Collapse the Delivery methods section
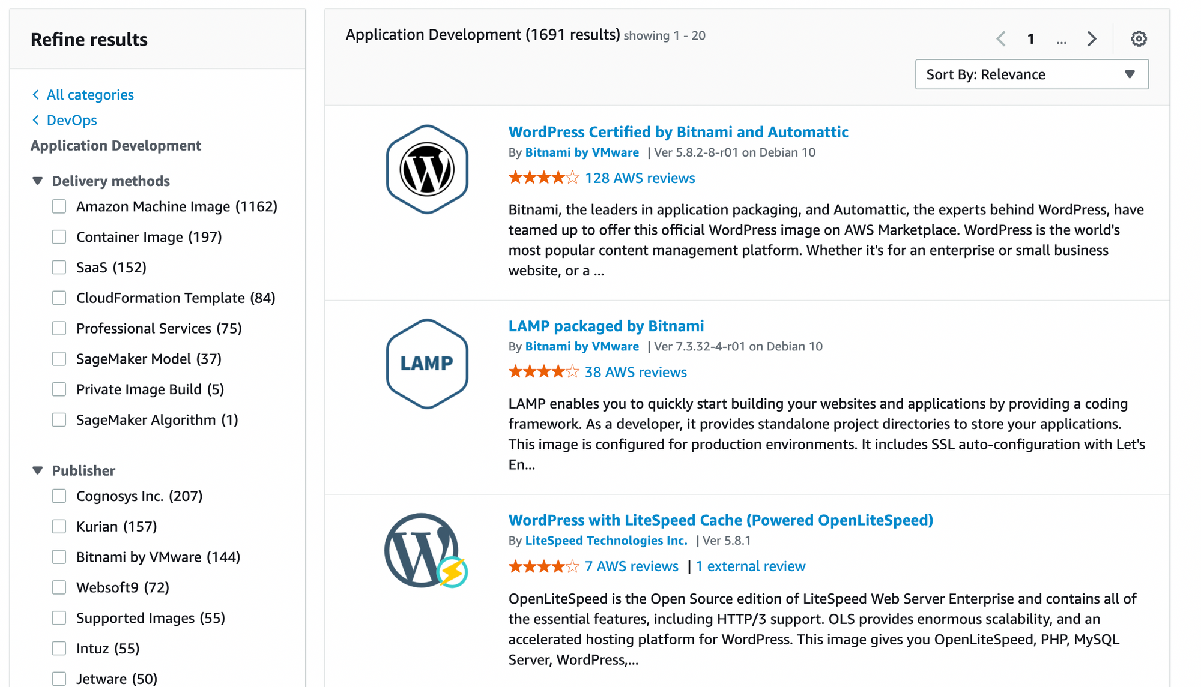 click(38, 181)
